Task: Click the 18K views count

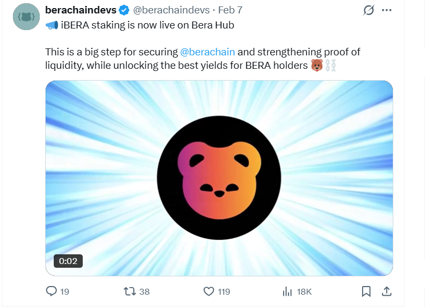Action: tap(304, 291)
